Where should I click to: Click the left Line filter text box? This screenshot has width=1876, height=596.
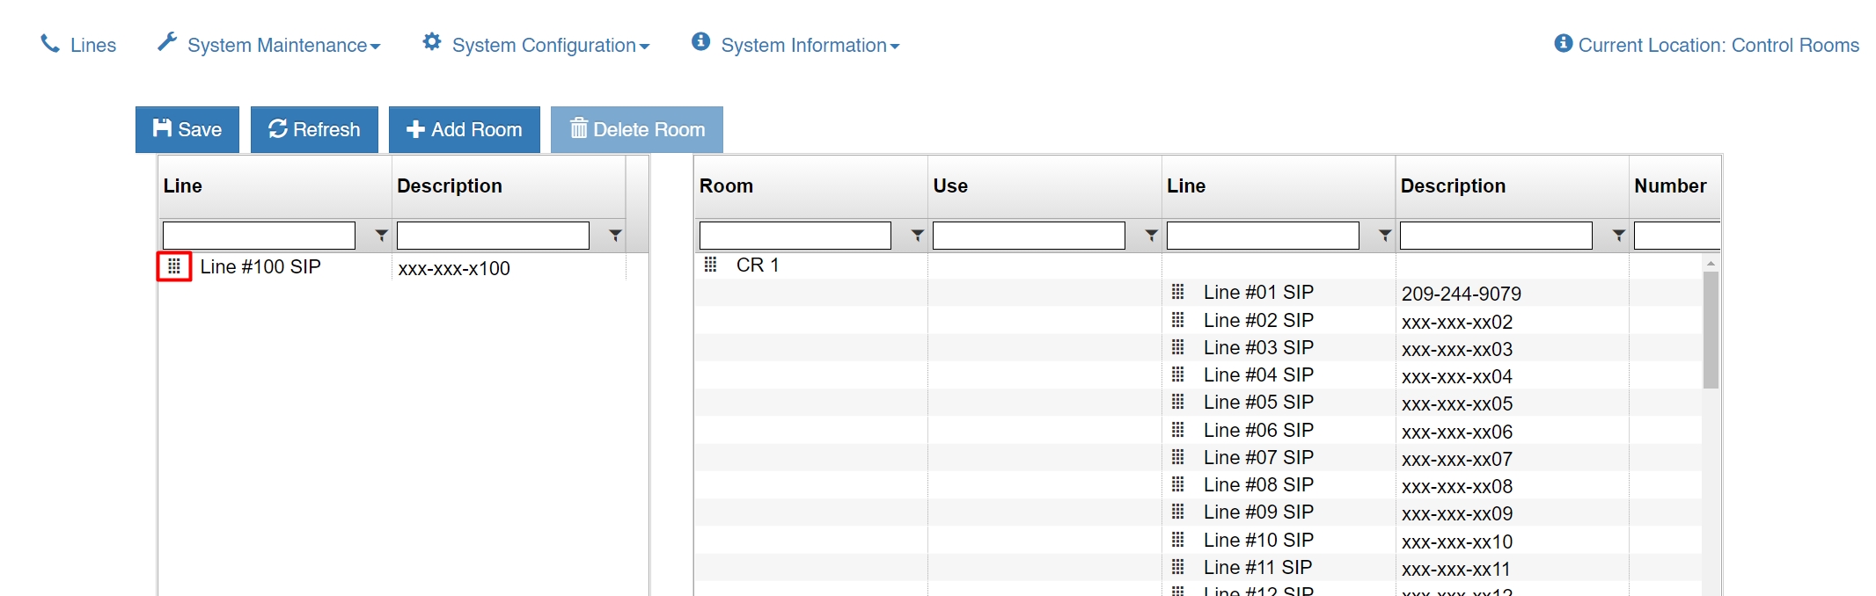259,236
